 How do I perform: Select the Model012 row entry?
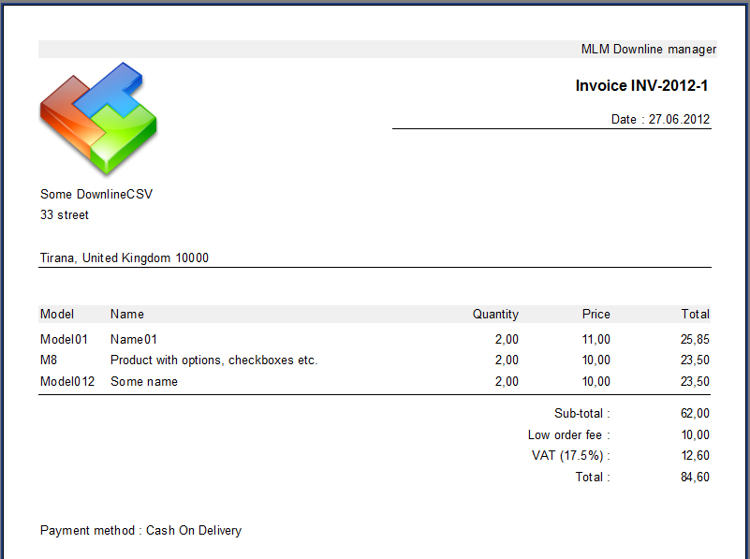pos(67,382)
